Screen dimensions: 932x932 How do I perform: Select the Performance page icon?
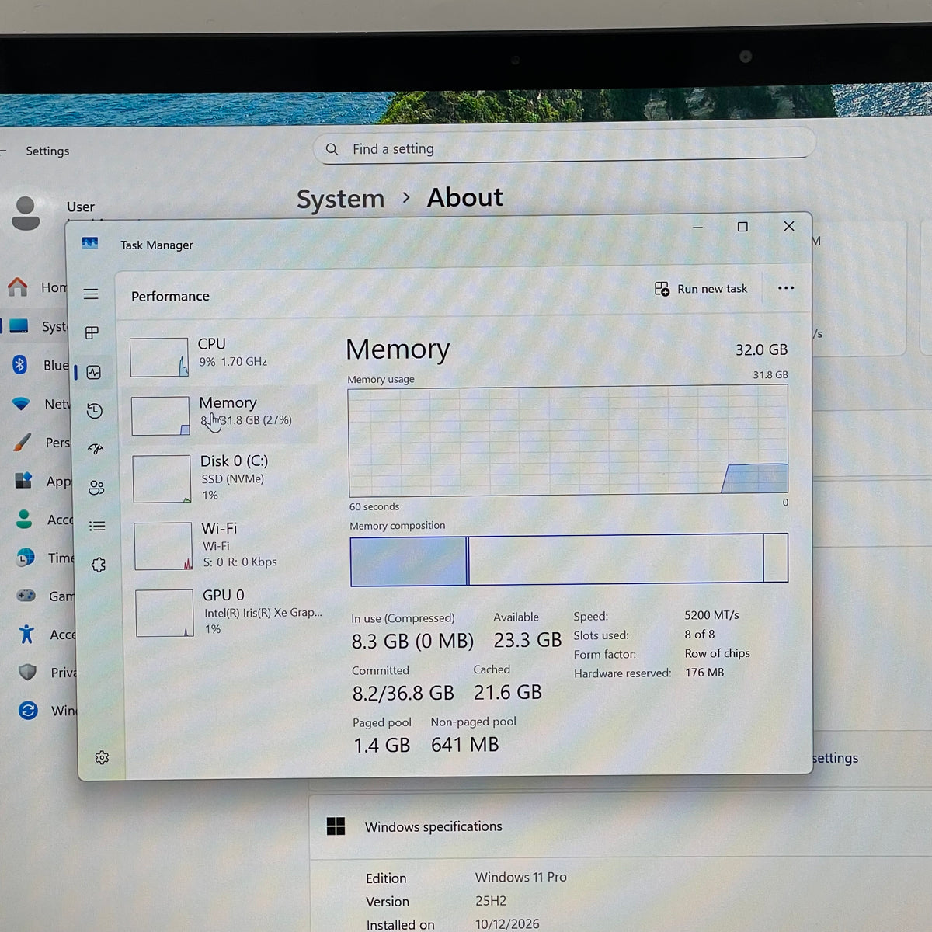pos(94,373)
